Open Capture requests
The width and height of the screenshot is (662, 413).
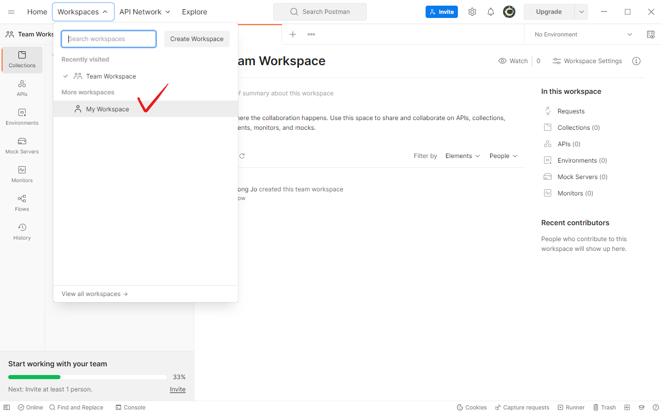point(522,407)
